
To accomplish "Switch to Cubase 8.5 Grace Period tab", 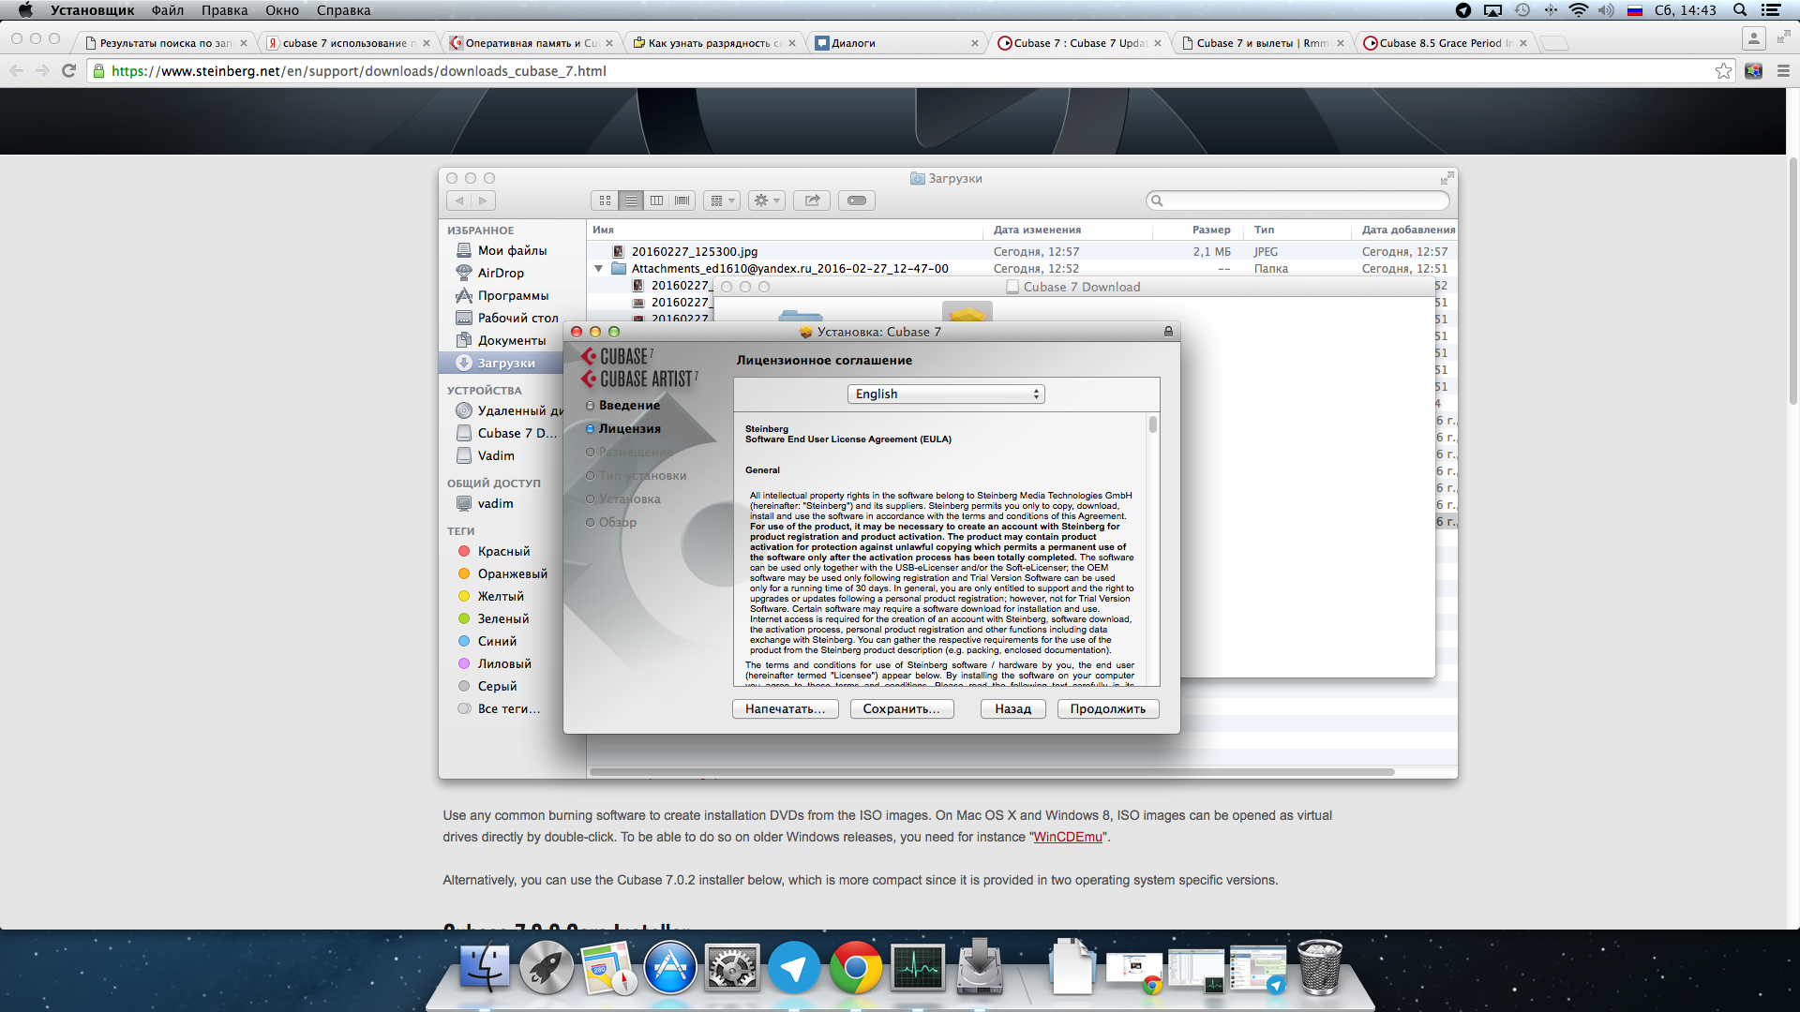I will click(1442, 43).
